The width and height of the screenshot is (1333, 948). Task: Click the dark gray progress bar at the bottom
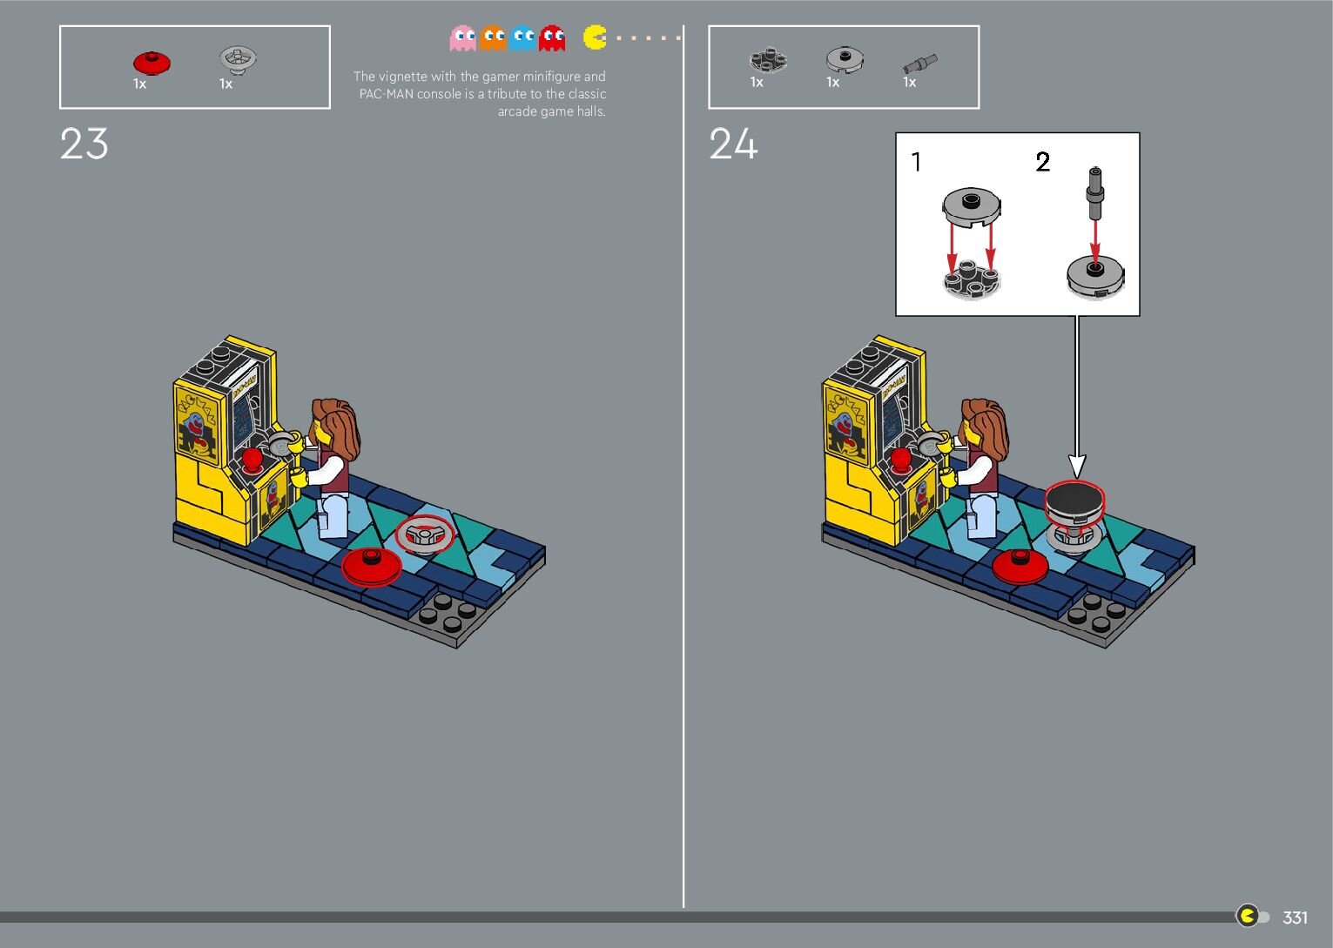609,917
